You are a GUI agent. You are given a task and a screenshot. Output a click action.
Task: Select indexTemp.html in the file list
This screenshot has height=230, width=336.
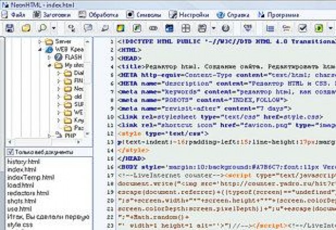click(x=31, y=177)
